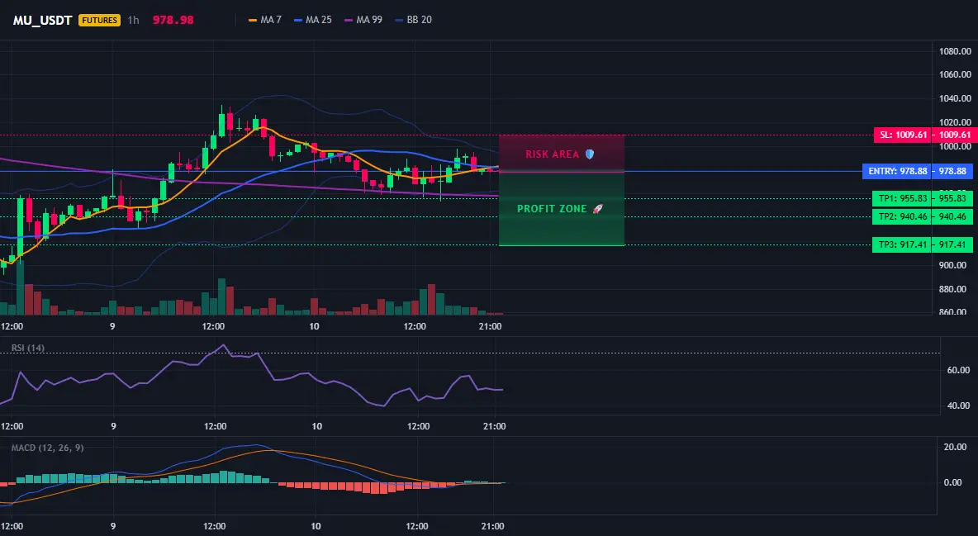The image size is (978, 536).
Task: Click the MU_USDT symbol name
Action: coord(42,20)
